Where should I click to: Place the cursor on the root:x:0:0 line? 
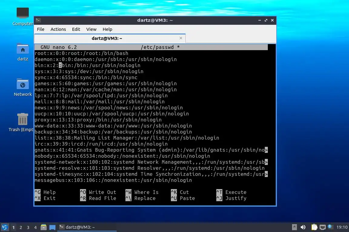81,53
